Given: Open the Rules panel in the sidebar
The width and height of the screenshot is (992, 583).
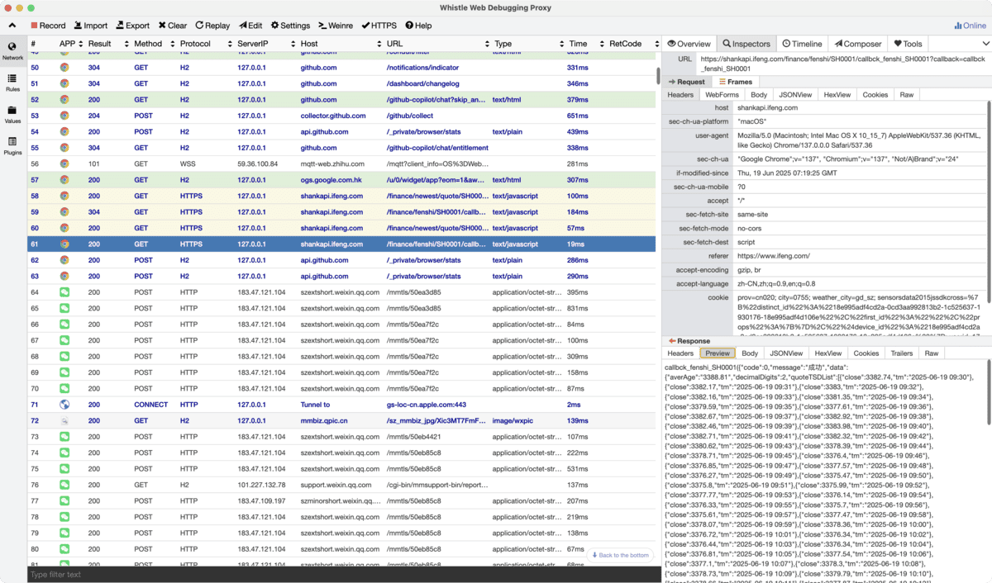Looking at the screenshot, I should click(12, 83).
